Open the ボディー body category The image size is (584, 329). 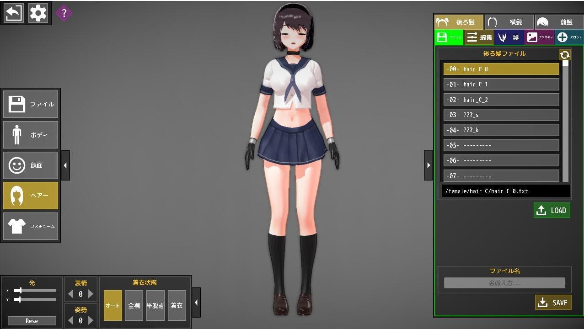click(x=31, y=135)
